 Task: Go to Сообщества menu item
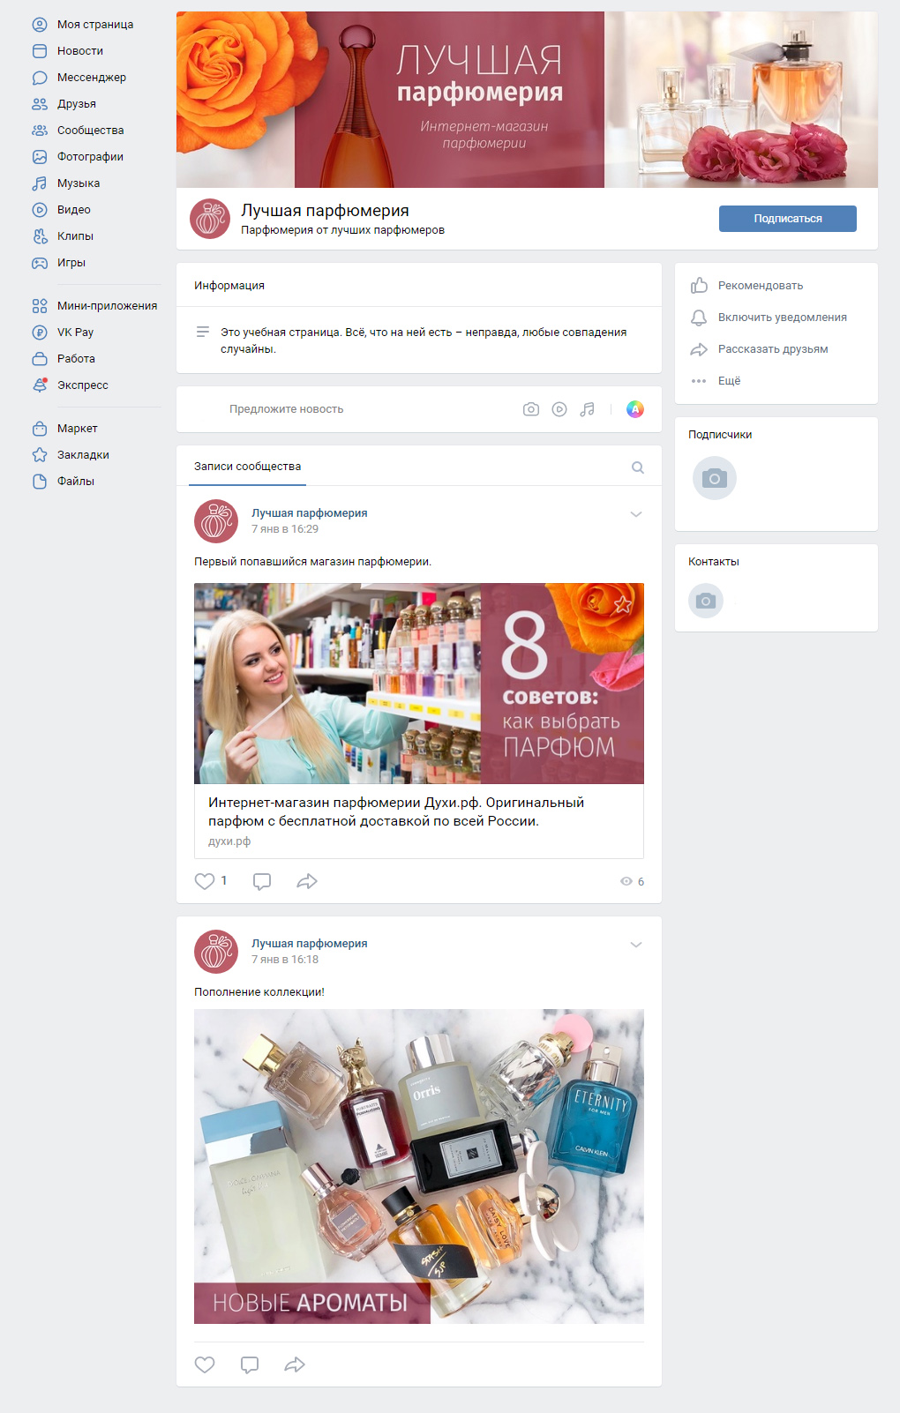[x=91, y=131]
